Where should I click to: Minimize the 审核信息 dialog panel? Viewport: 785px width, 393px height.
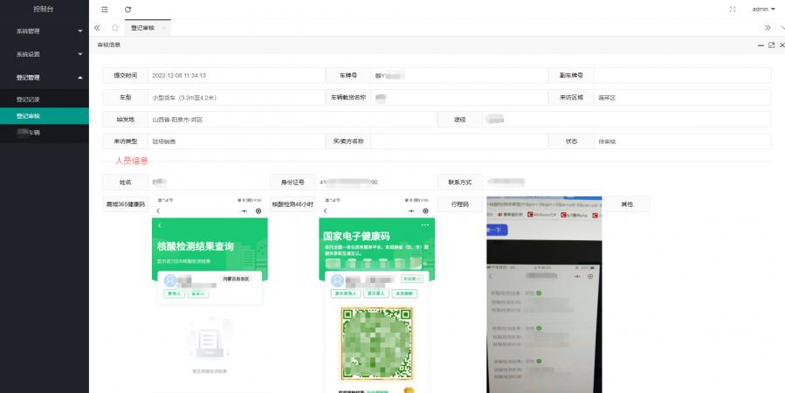759,45
